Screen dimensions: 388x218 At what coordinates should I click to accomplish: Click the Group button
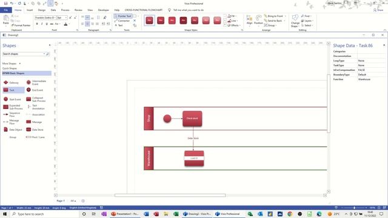coord(270,25)
